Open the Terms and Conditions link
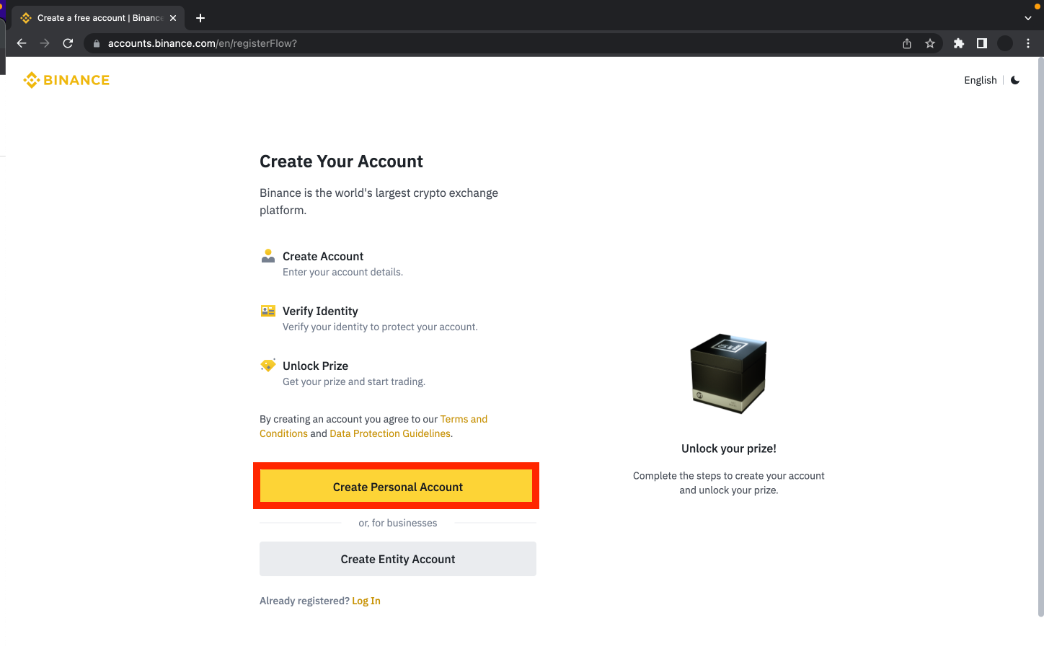 [x=463, y=419]
